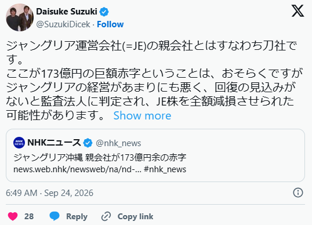312x225 pixels.
Task: Open the news.web.nhk article link
Action: coord(77,169)
